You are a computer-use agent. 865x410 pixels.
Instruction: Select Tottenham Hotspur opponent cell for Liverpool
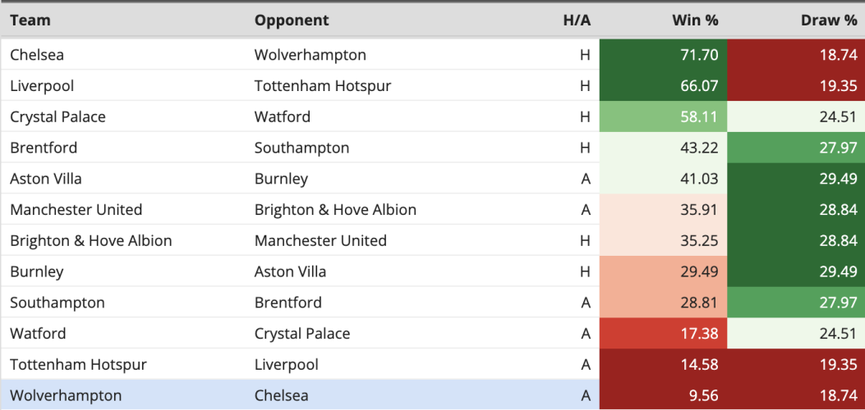coord(323,86)
